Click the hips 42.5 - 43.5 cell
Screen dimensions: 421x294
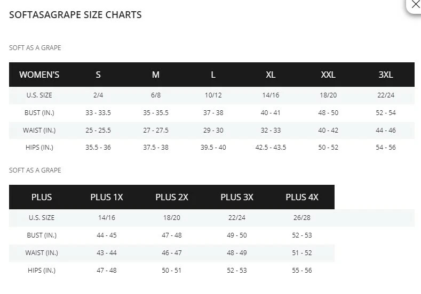(271, 148)
